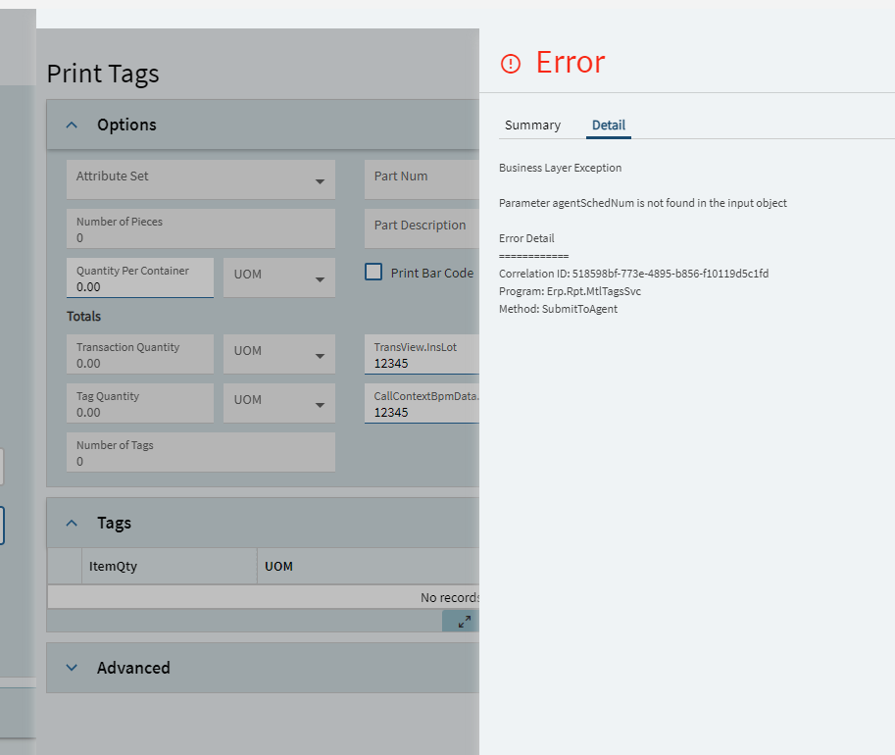The width and height of the screenshot is (895, 755).
Task: Switch to the Summary tab
Action: point(532,126)
